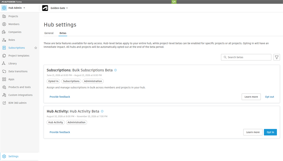Open the betas filter funnel icon
Viewport: 283px width, 161px height.
point(276,57)
